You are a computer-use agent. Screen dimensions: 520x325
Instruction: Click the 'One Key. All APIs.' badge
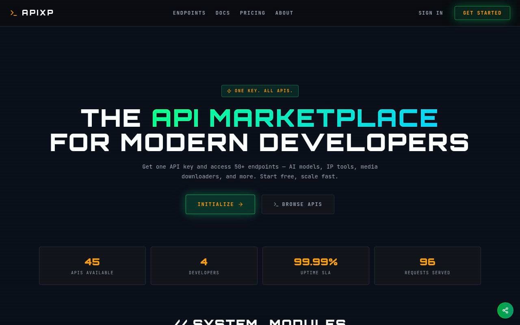click(x=260, y=91)
